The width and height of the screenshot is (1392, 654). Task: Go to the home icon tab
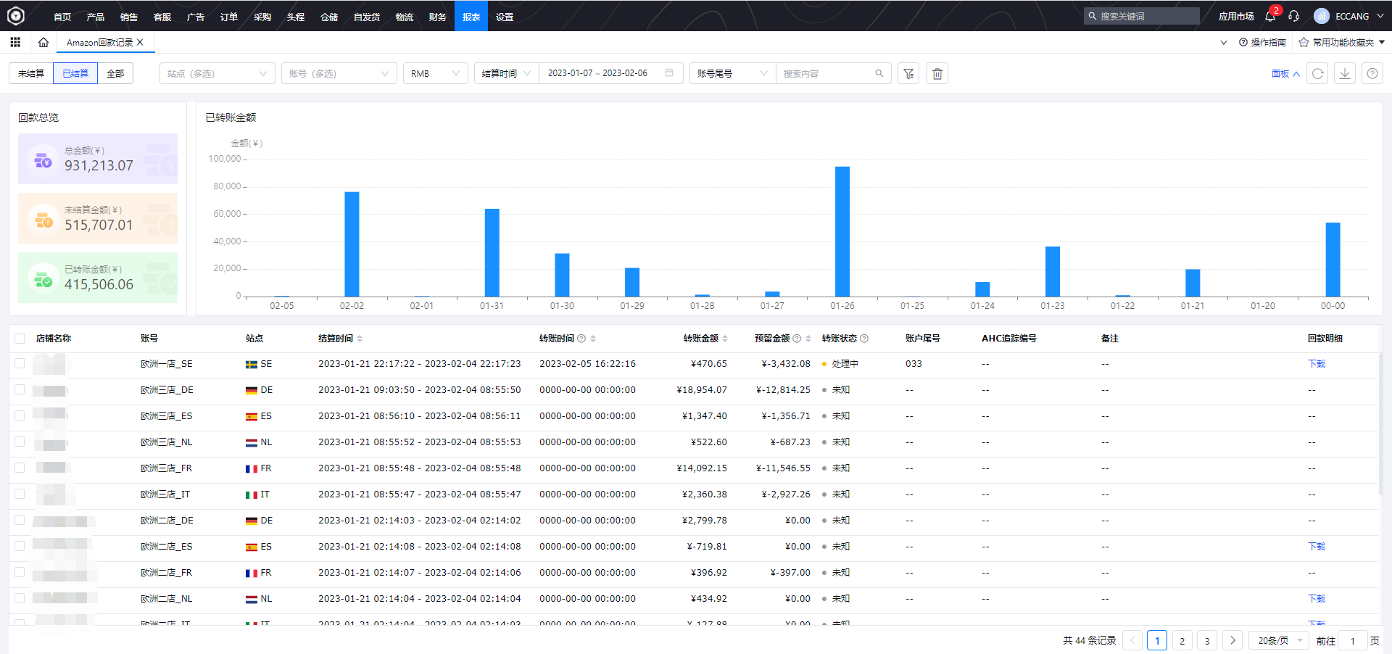[43, 42]
